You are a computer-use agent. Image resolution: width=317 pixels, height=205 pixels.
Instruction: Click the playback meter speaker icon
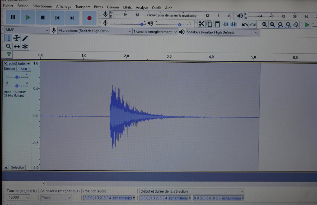[240, 16]
